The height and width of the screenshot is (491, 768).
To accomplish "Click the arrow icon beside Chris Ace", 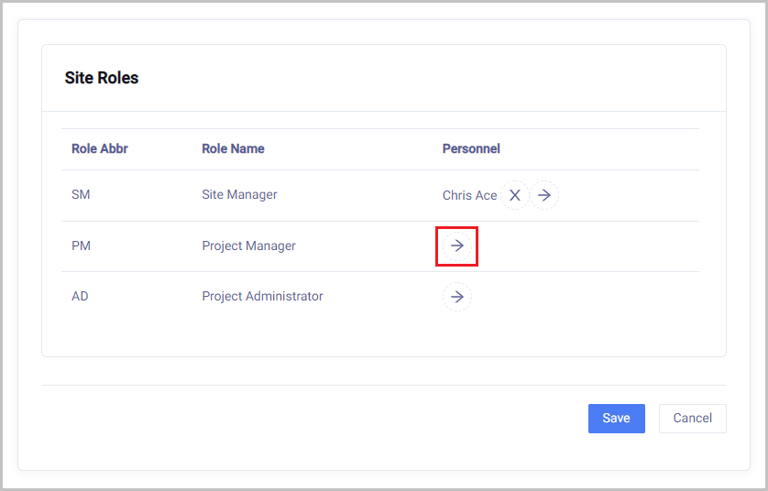I will click(x=544, y=195).
